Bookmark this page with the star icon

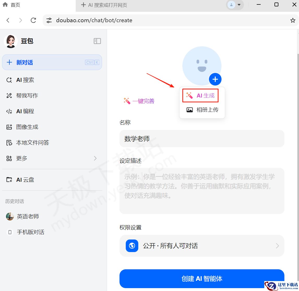[293, 20]
